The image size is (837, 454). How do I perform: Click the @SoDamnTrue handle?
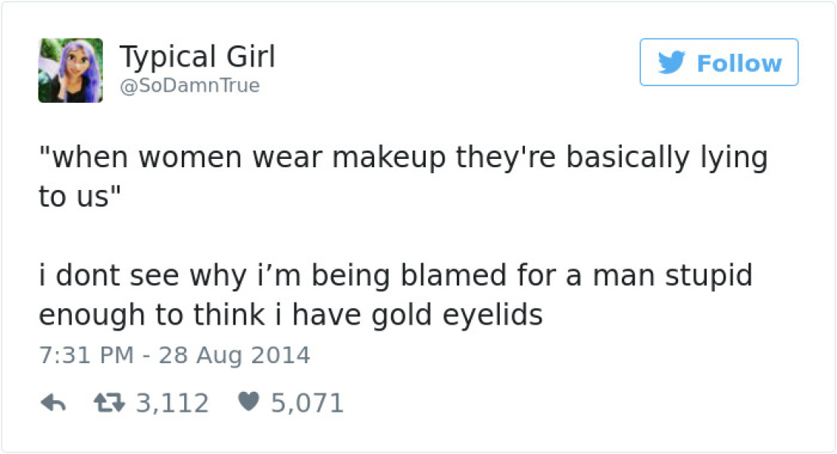coord(189,86)
